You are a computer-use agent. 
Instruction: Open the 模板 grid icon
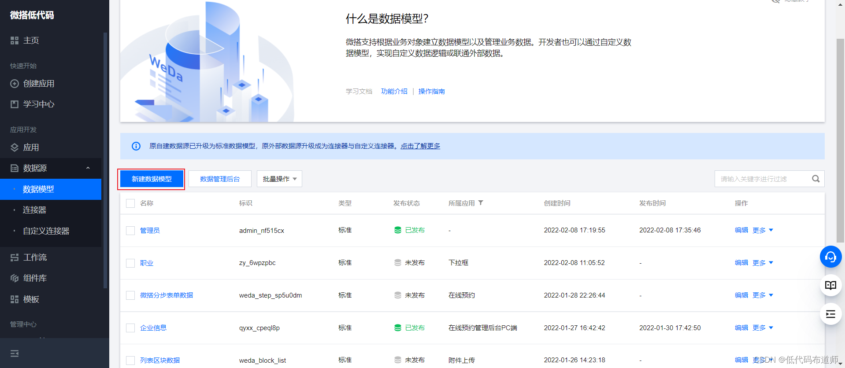coord(15,299)
